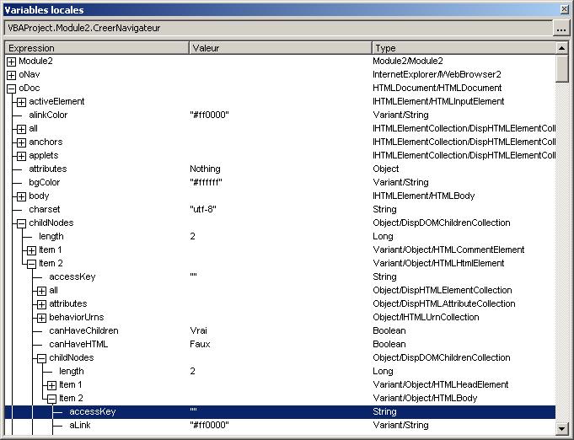Collapse the first childNodes node under oDoc
Screen dimensions: 574x440
click(x=21, y=223)
